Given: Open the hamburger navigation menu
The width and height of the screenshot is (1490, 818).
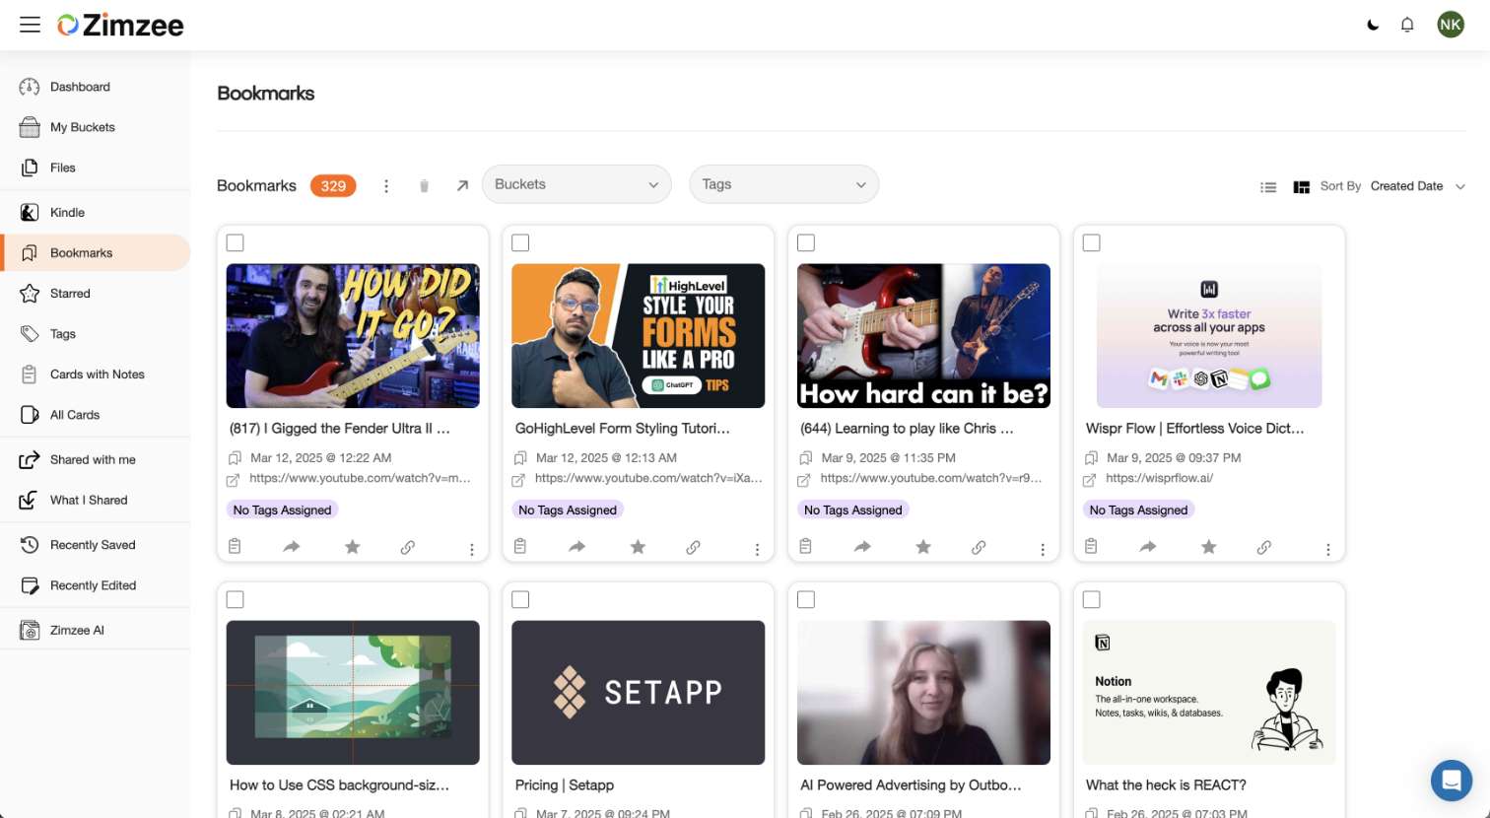Looking at the screenshot, I should click(x=30, y=25).
